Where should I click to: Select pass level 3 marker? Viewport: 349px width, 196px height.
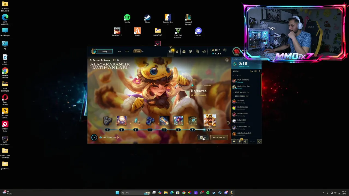[x=136, y=130]
